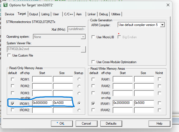Uncheck the IROM1 default checkbox
Image resolution: width=179 pixels, height=132 pixels.
point(13,104)
